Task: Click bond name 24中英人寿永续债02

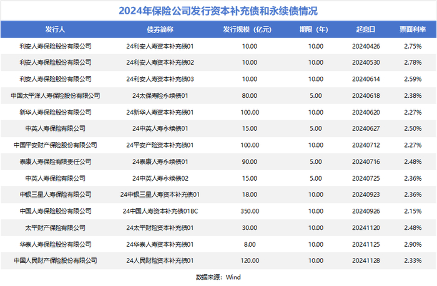Action: (x=160, y=178)
